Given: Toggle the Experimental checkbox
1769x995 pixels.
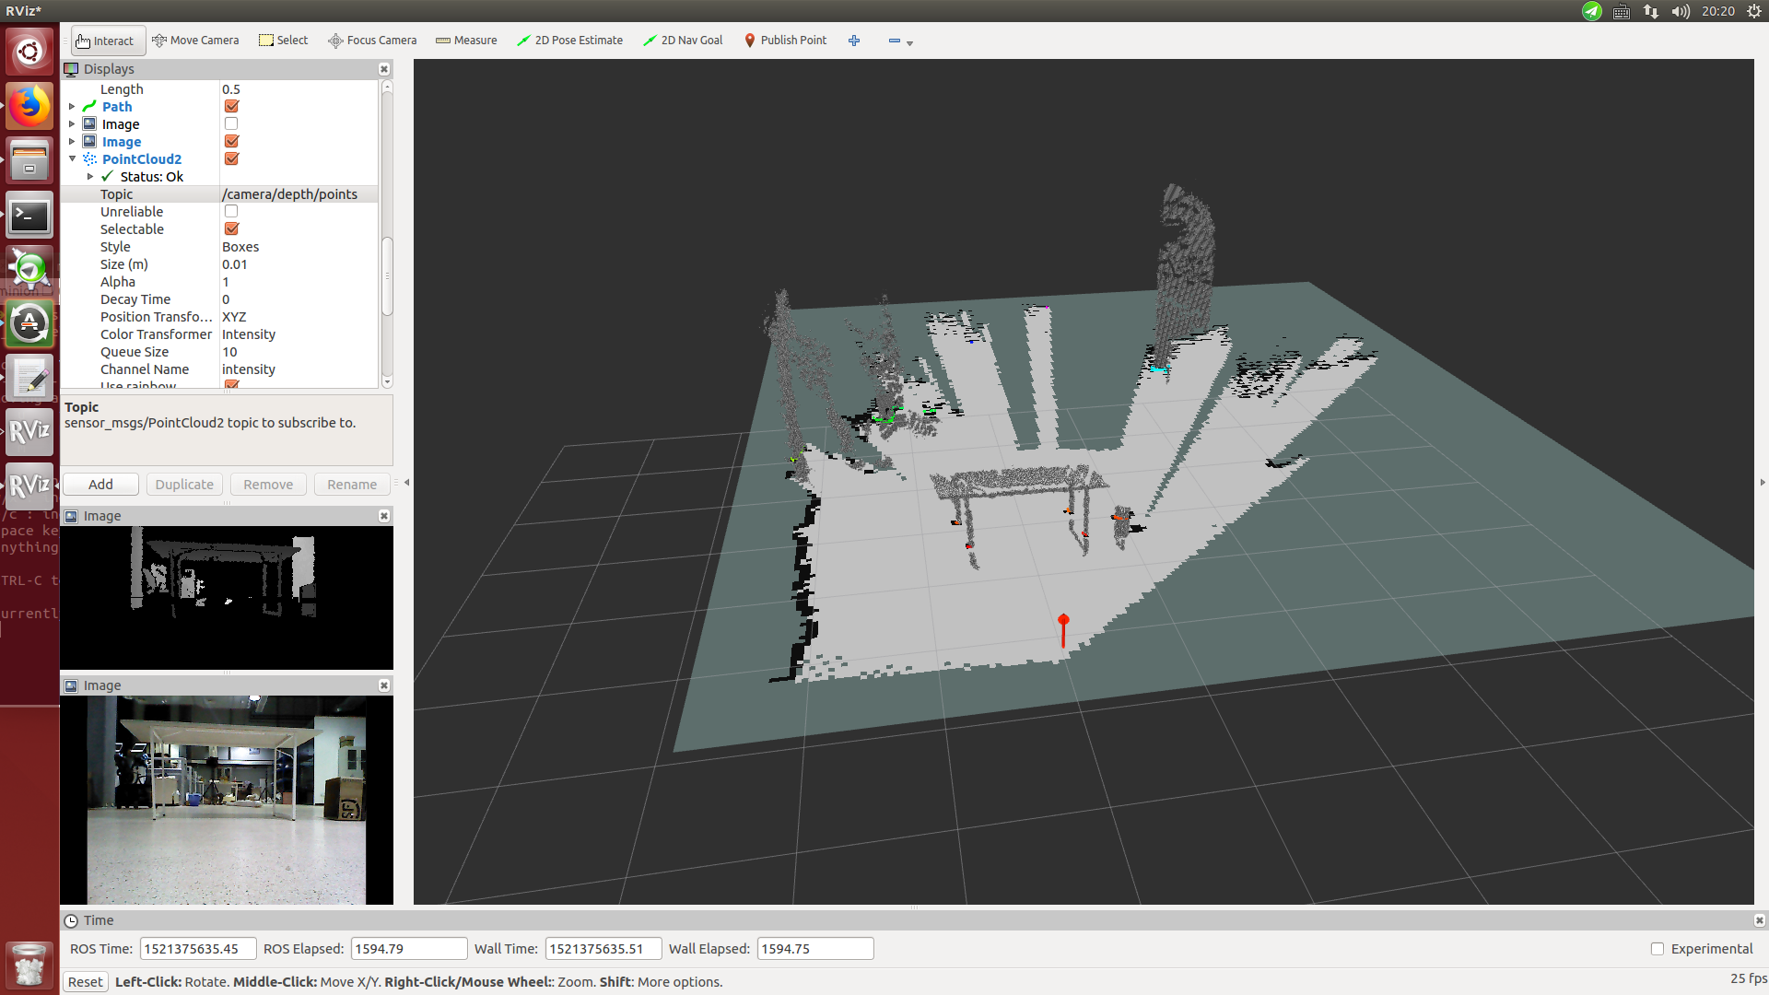Looking at the screenshot, I should click(1658, 949).
